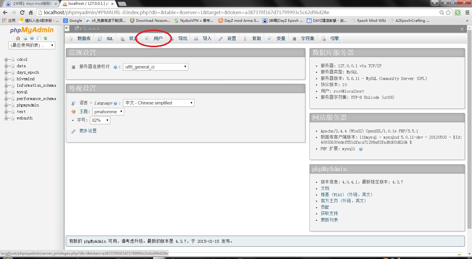Open the Apps shortcut in bookmarks bar
The image size is (472, 259).
click(9, 21)
